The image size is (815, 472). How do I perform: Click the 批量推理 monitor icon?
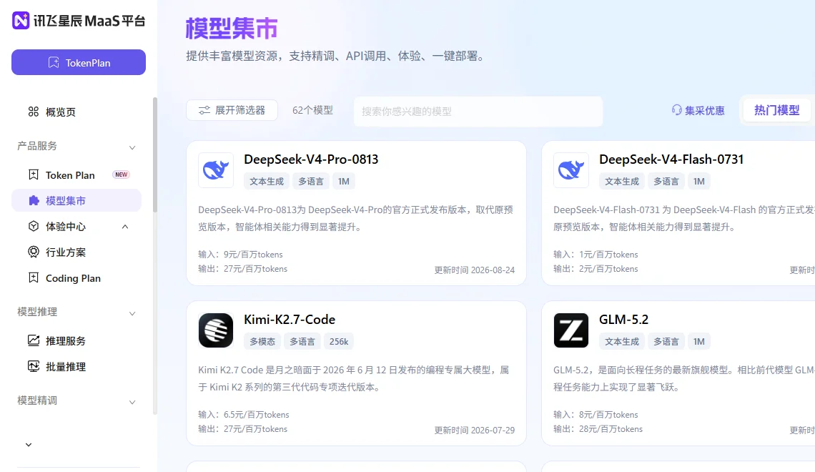pyautogui.click(x=34, y=366)
